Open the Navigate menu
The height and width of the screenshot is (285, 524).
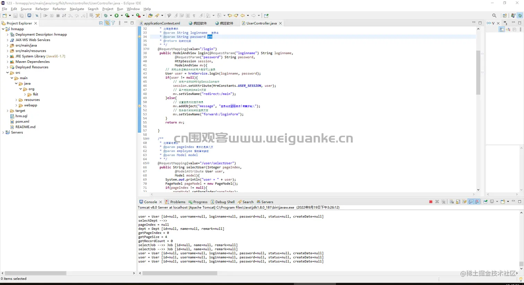tap(77, 9)
